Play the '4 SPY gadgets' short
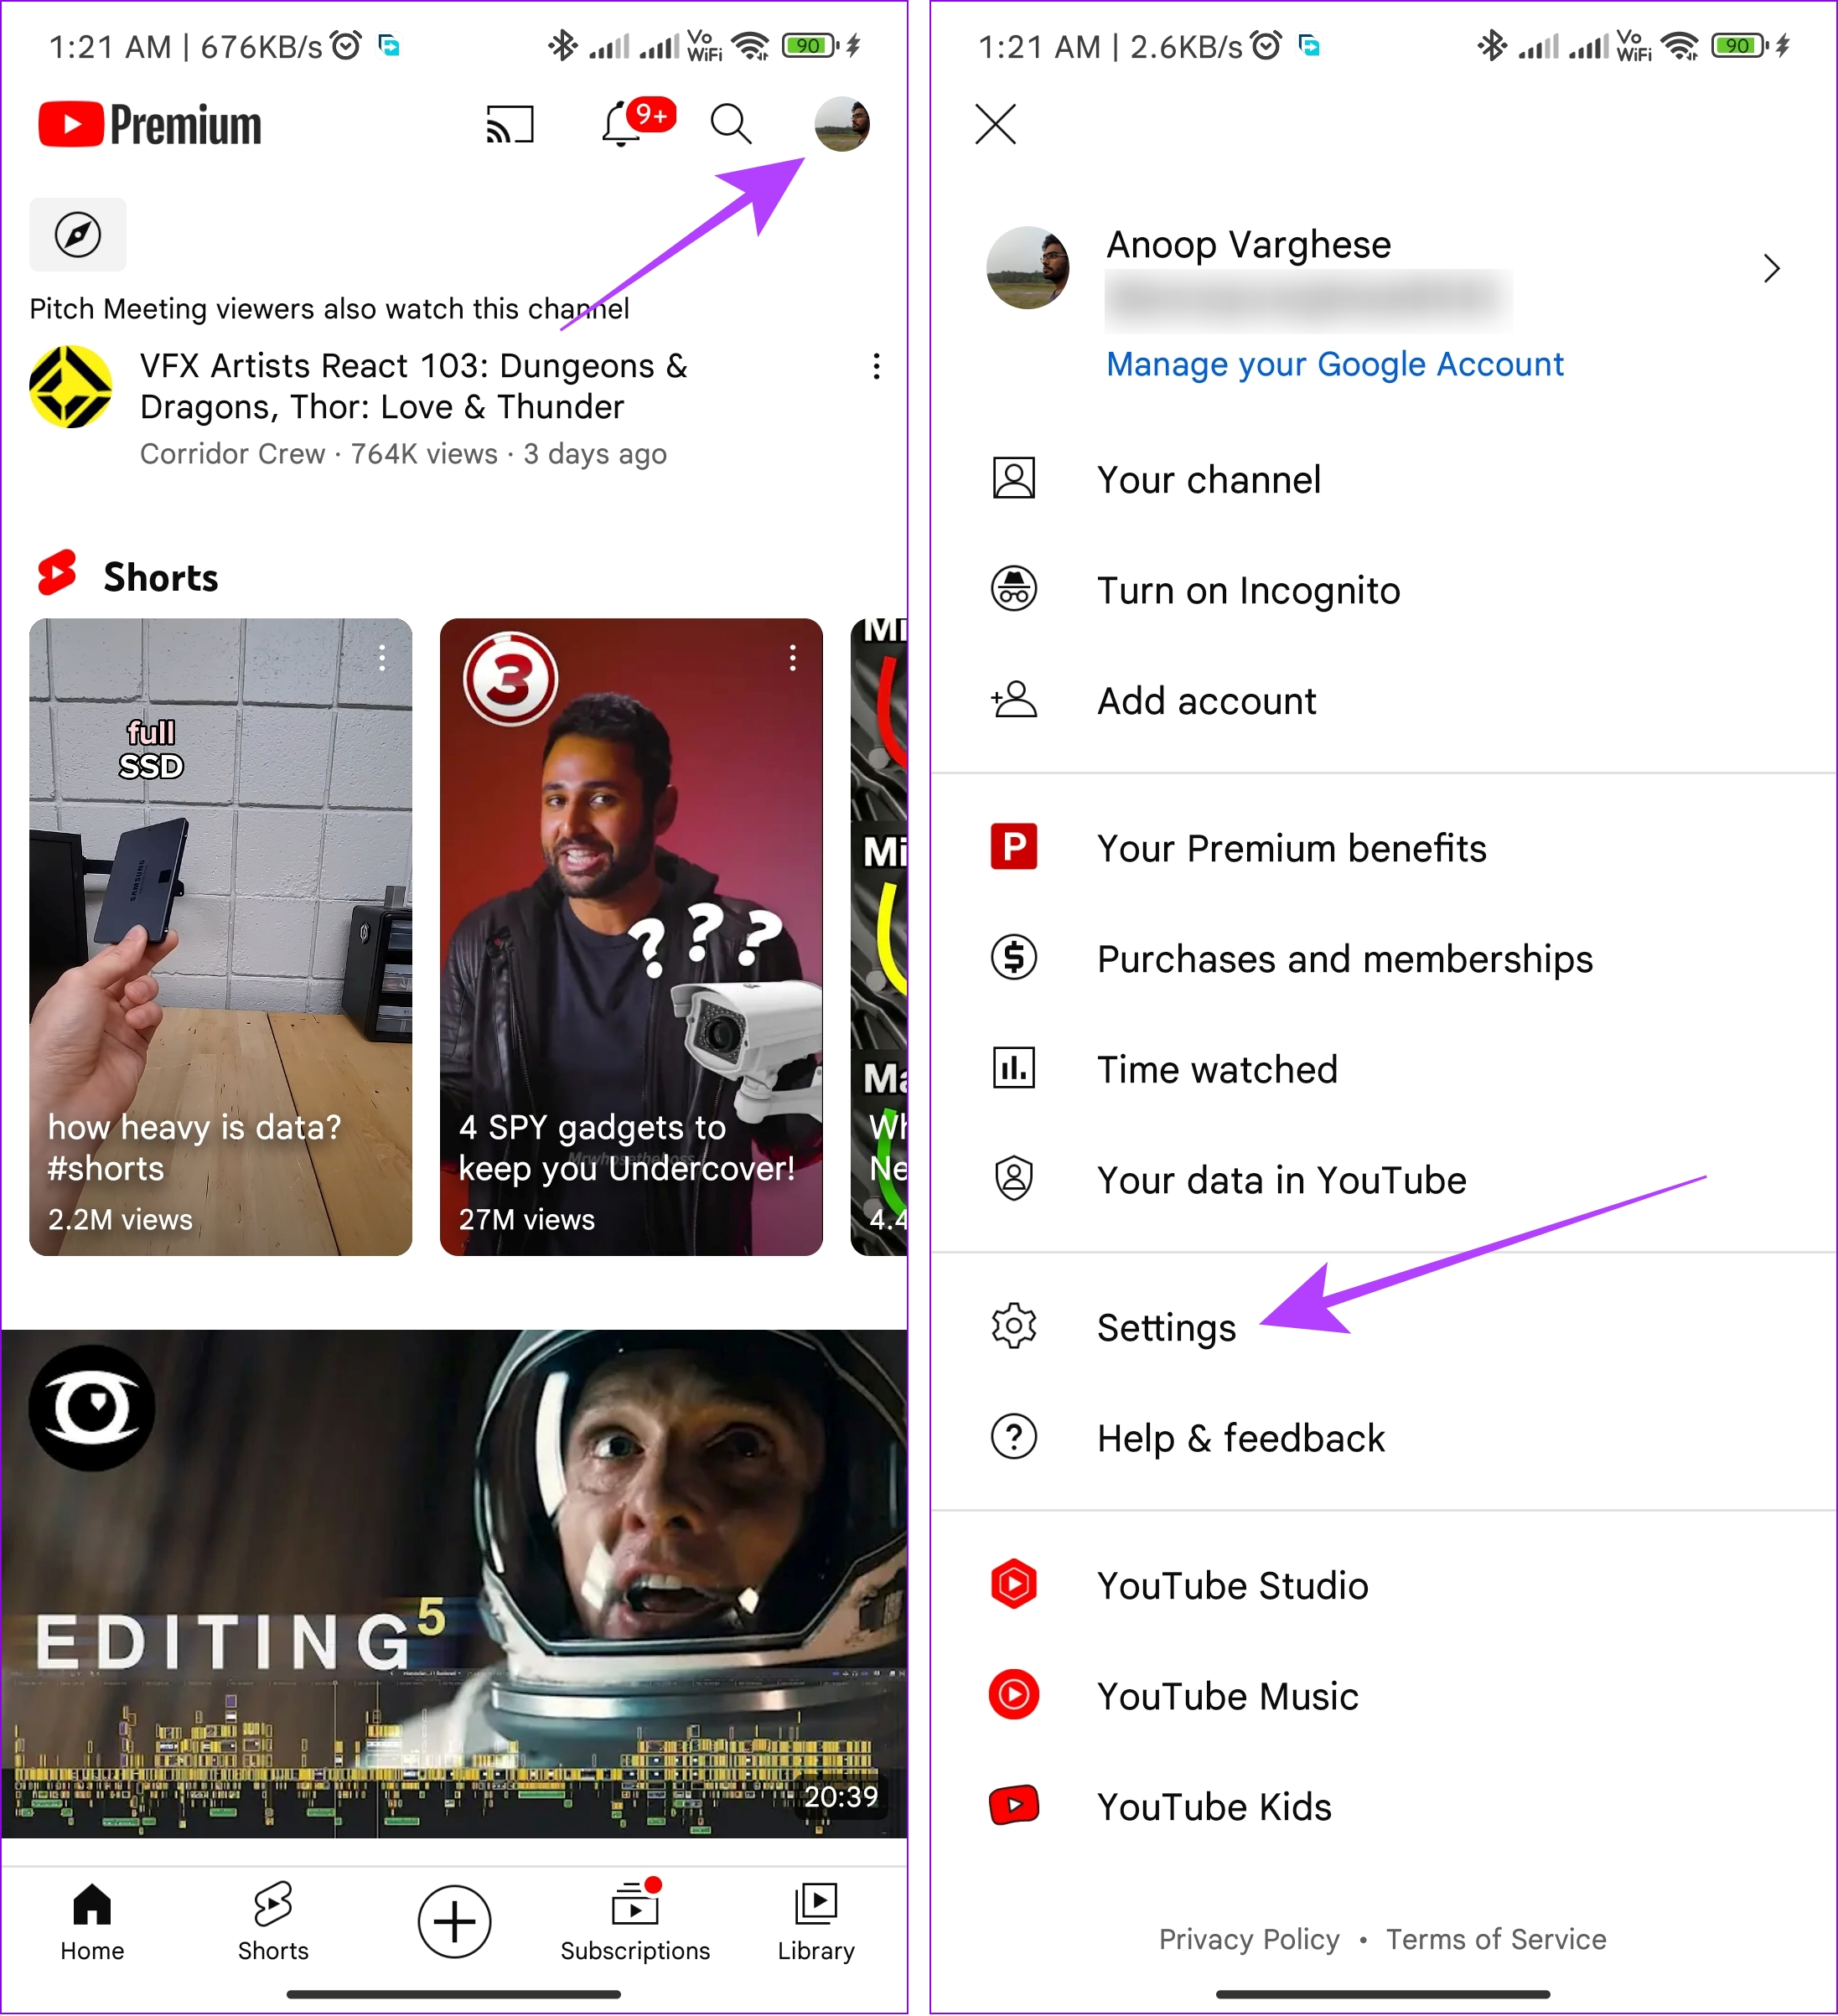This screenshot has width=1838, height=2016. coord(631,936)
